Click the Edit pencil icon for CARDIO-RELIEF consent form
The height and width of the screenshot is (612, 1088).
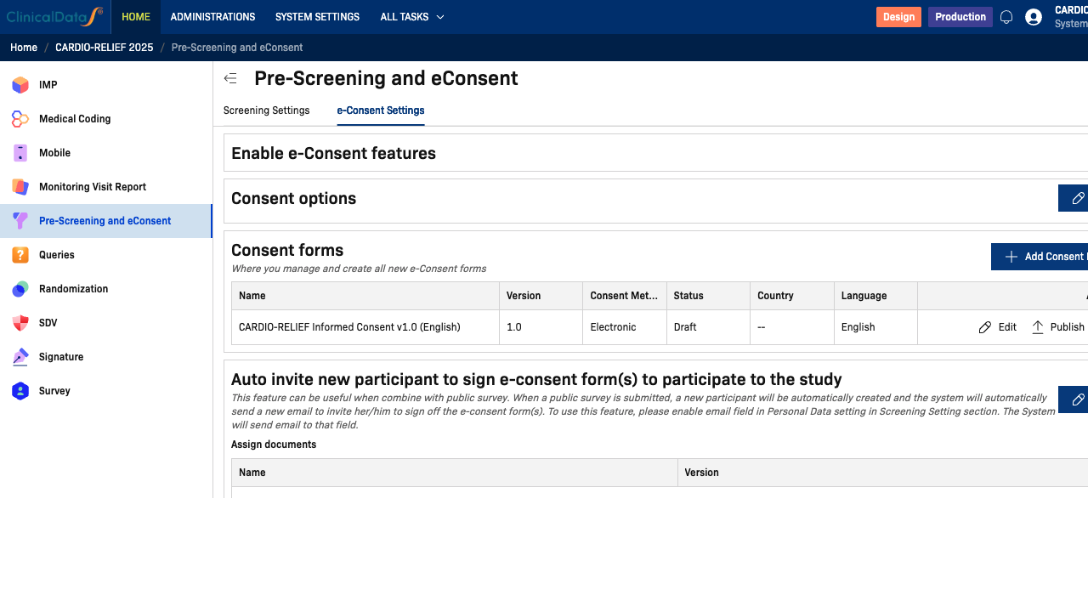985,326
